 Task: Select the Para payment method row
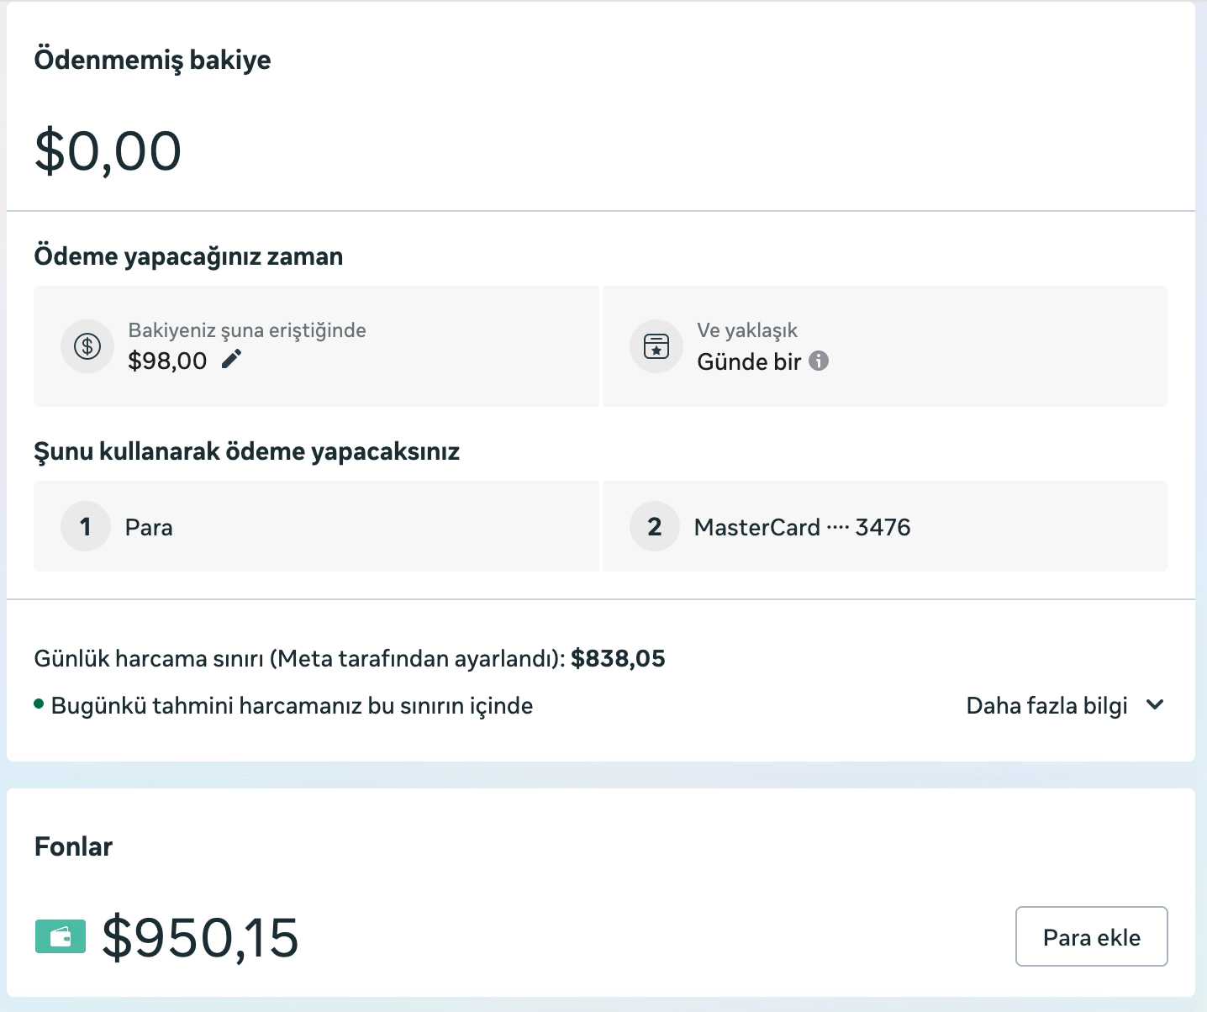pos(316,526)
